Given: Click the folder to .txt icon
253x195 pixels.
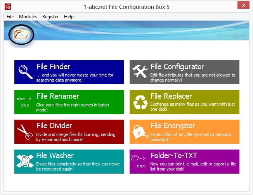Looking at the screenshot, I should coord(138,161).
